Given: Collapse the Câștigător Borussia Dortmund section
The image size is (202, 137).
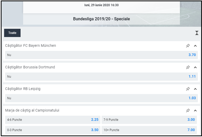Looking at the screenshot, I should [195, 67].
